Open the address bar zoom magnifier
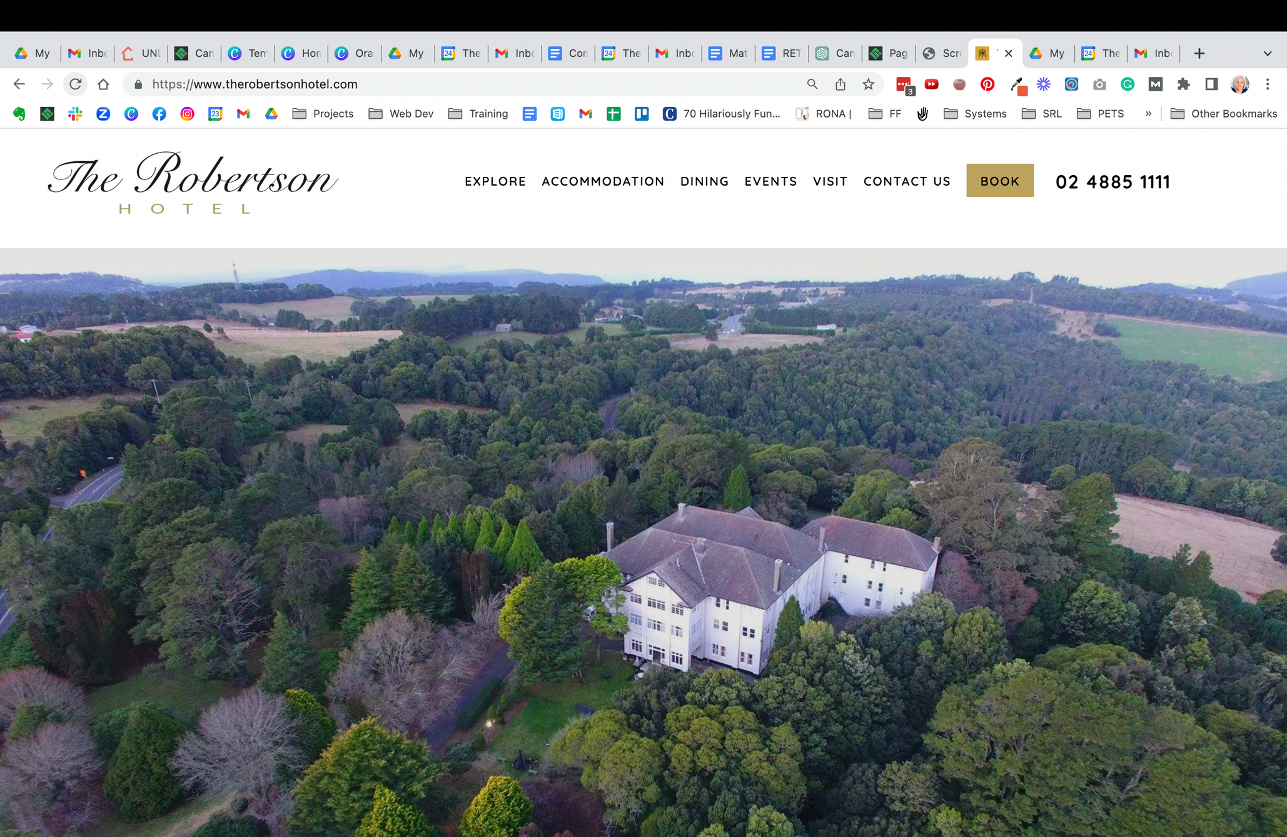Screen dimensions: 1287x837 coord(812,84)
